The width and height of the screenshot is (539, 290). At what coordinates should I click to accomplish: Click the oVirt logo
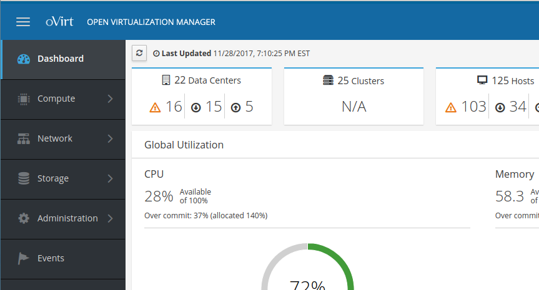[x=59, y=22]
